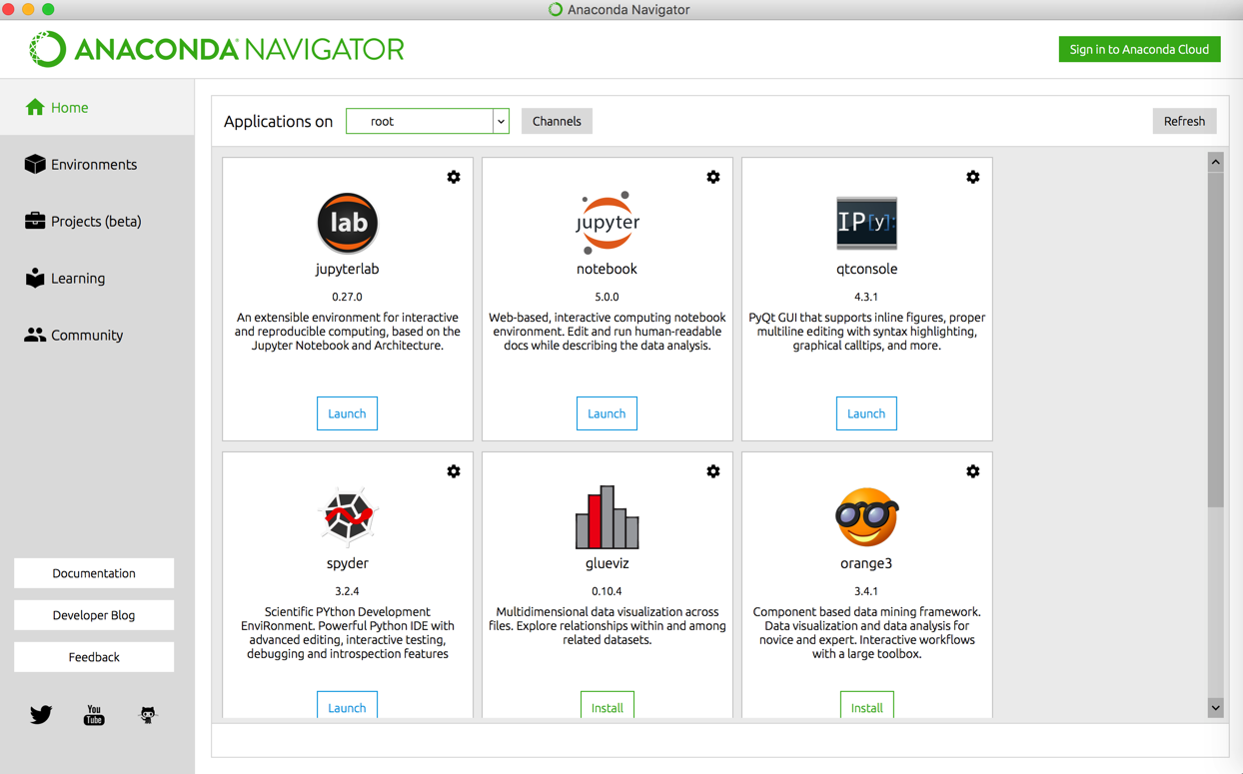Launch qtconsole
This screenshot has width=1243, height=774.
click(x=866, y=413)
